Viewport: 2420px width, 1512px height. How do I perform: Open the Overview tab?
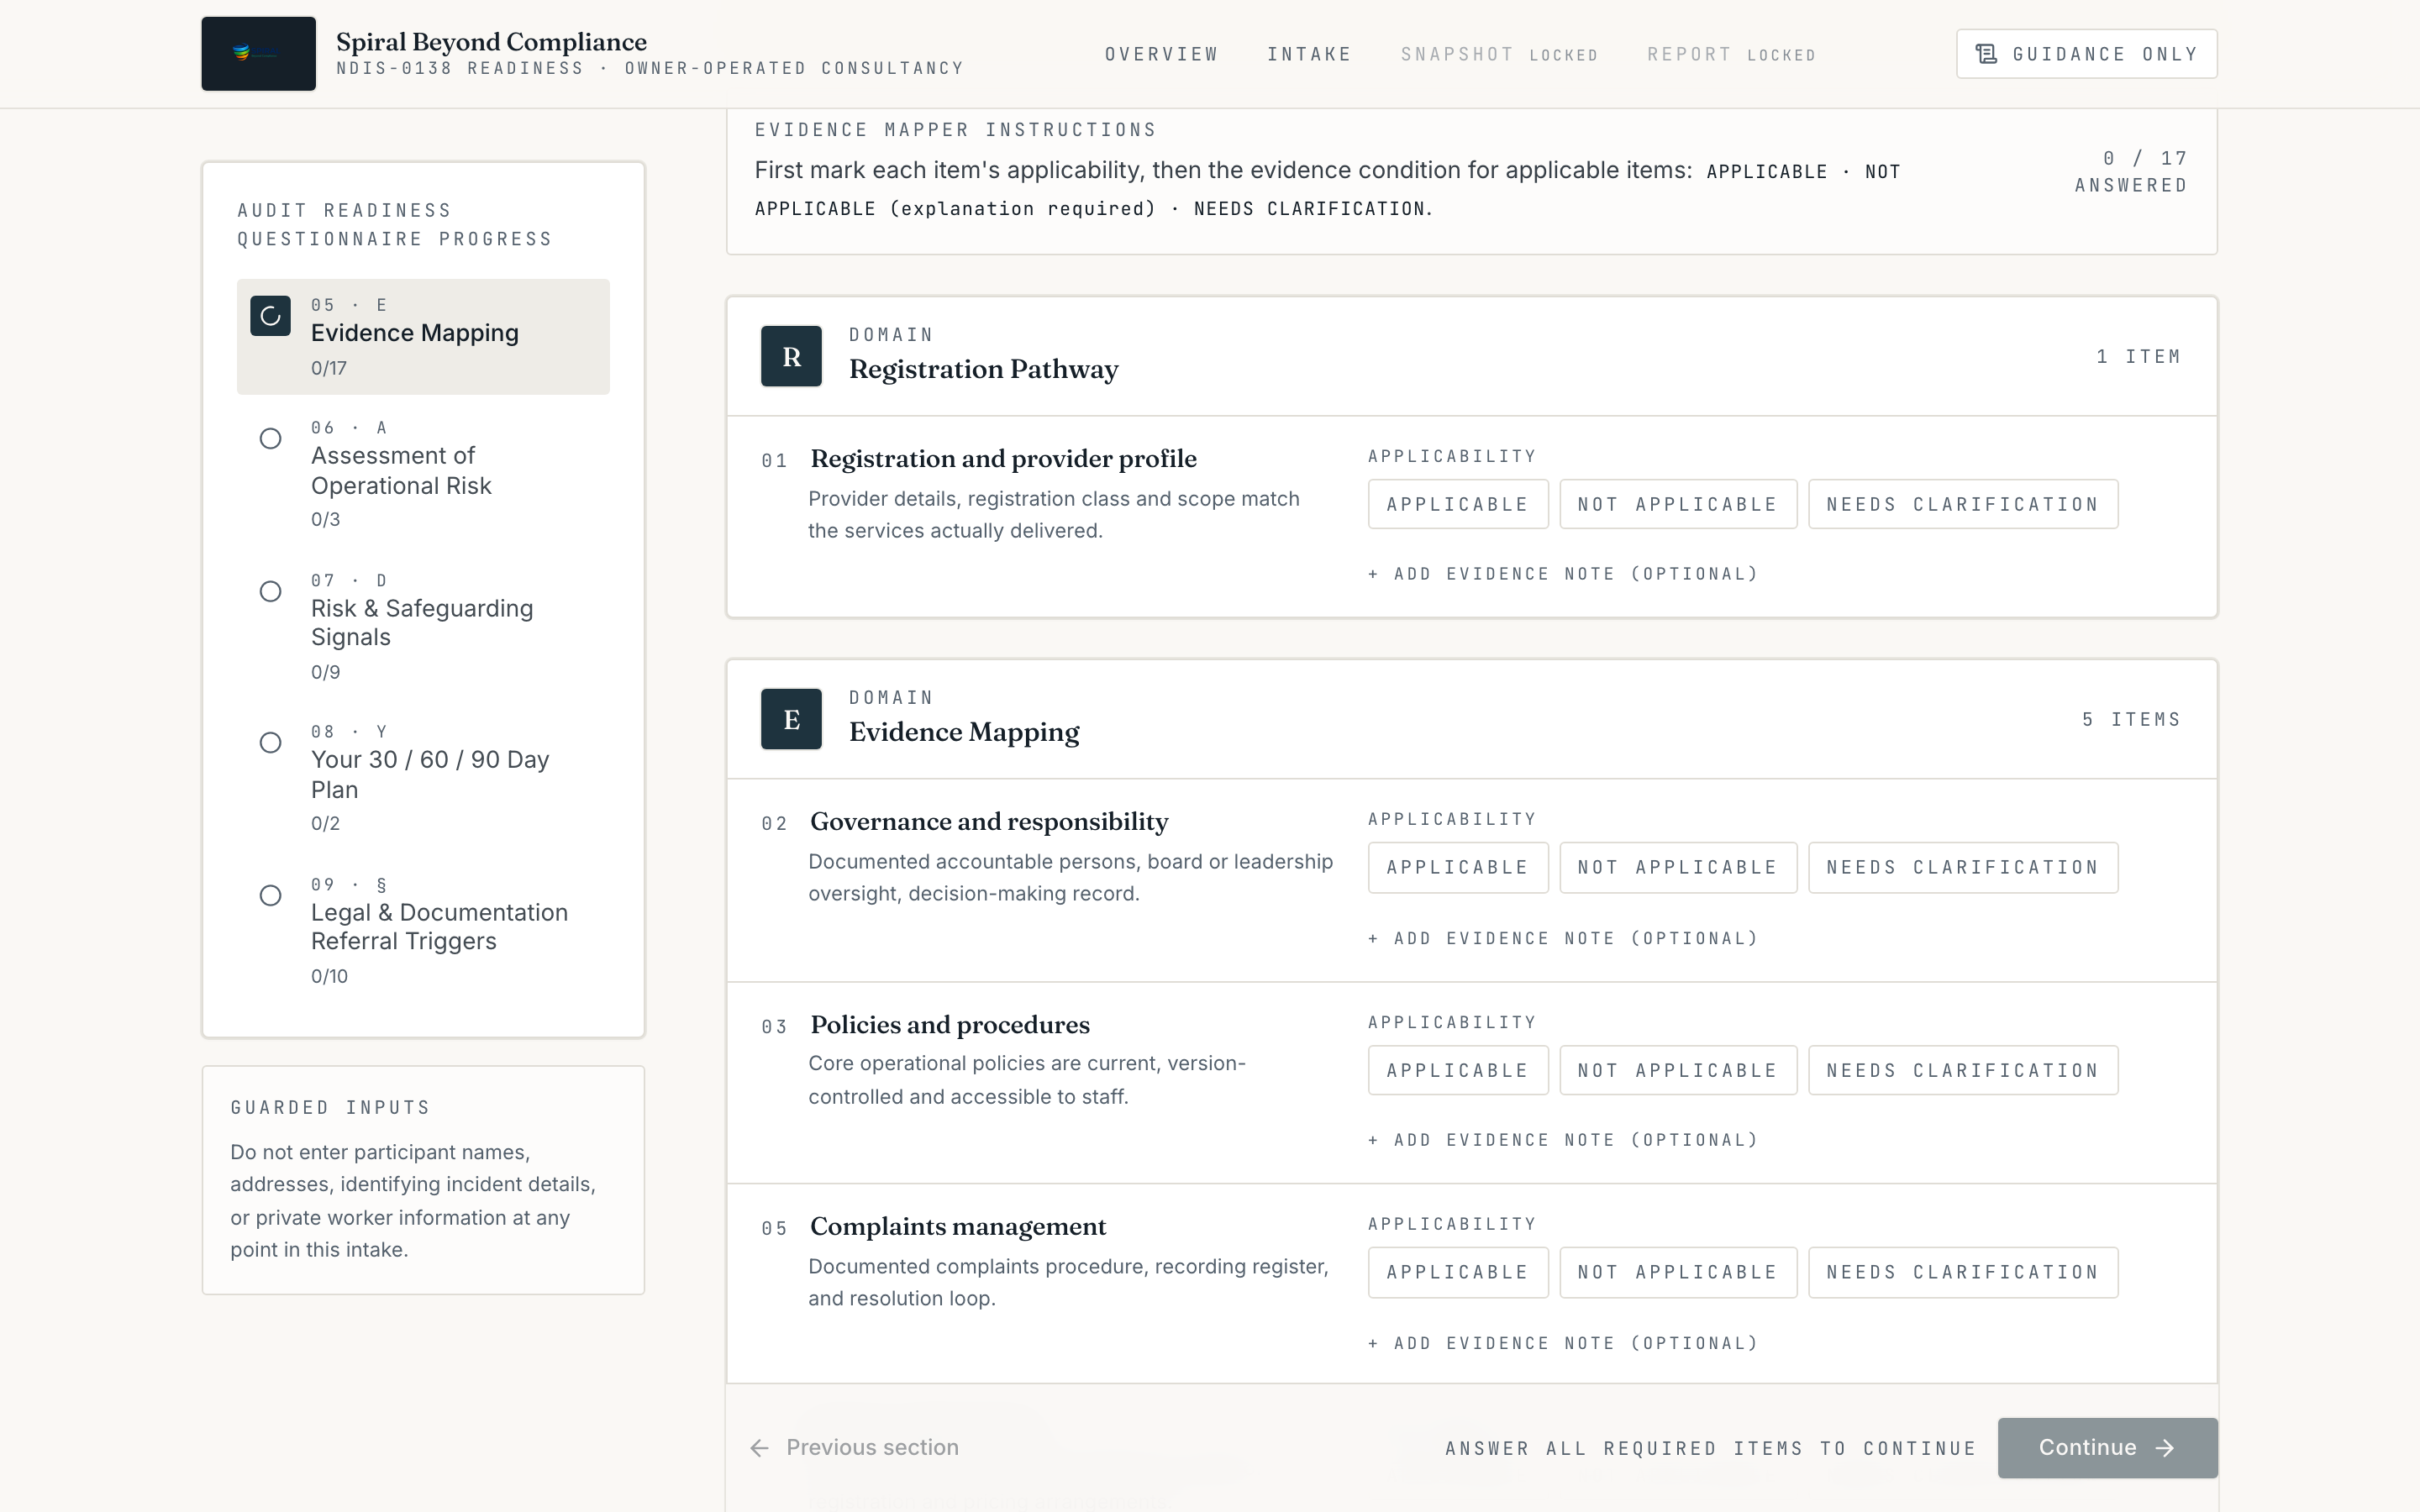[x=1162, y=54]
